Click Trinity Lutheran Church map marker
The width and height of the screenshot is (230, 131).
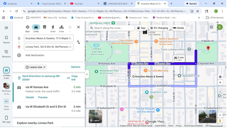pyautogui.click(x=189, y=49)
